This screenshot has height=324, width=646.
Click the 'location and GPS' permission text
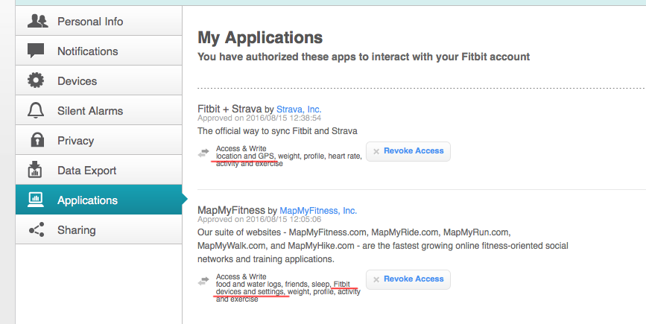[x=244, y=156]
